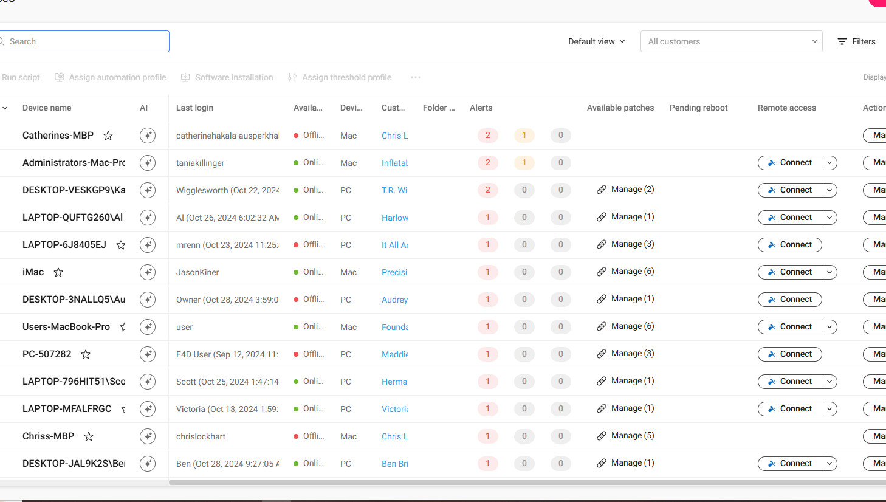Select device name PC-507282
This screenshot has width=886, height=502.
(47, 354)
